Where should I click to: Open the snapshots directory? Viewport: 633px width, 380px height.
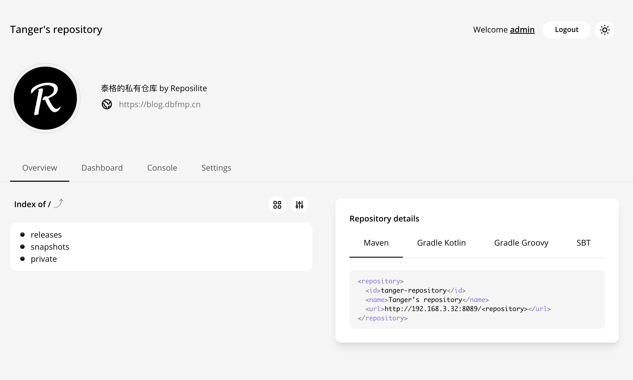point(50,247)
